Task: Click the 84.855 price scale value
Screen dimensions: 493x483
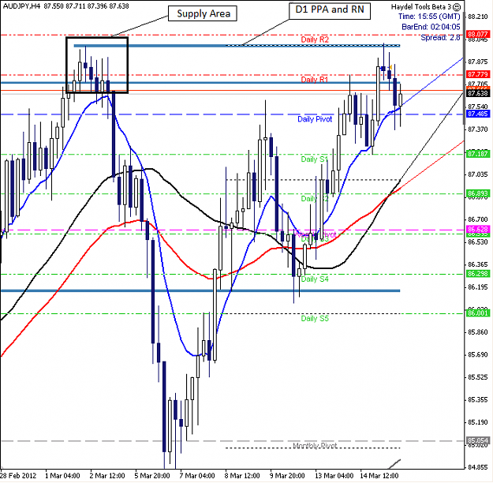Action: click(x=478, y=467)
